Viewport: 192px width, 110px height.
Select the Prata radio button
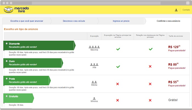[x=7, y=79]
